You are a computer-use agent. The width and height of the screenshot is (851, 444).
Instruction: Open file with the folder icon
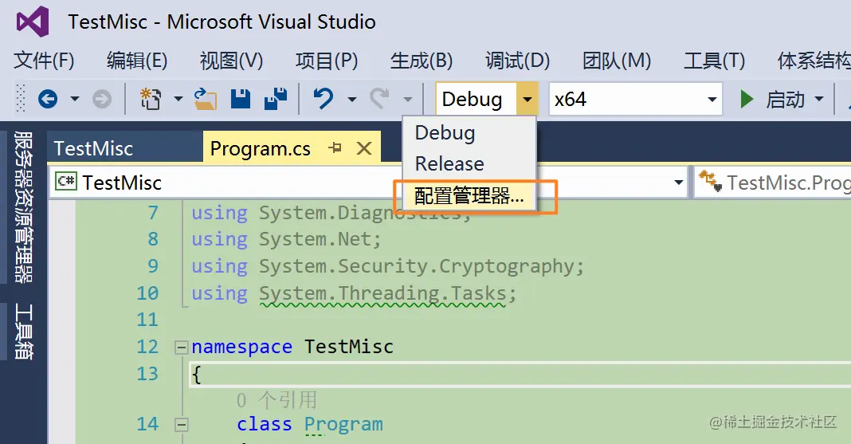coord(205,100)
